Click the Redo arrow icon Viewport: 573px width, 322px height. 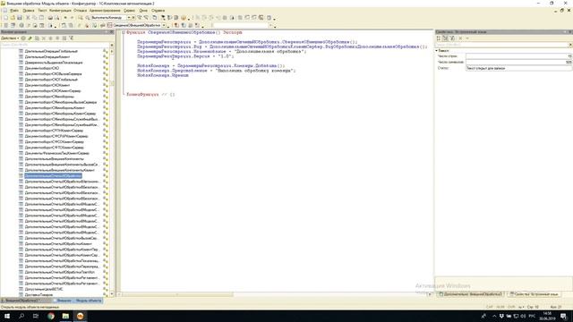pyautogui.click(x=72, y=18)
